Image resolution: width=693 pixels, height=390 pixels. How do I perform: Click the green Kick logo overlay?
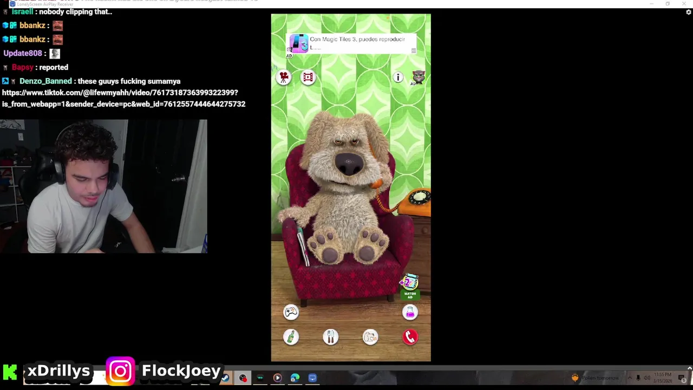click(x=10, y=372)
